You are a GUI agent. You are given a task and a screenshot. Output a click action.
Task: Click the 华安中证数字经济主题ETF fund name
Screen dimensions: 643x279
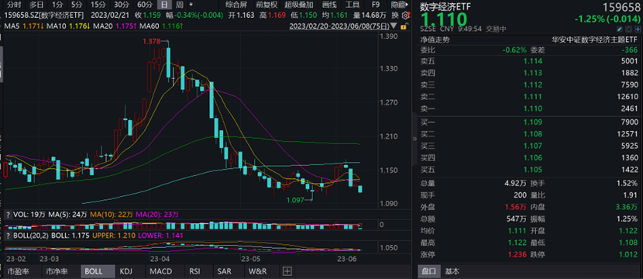coord(595,40)
